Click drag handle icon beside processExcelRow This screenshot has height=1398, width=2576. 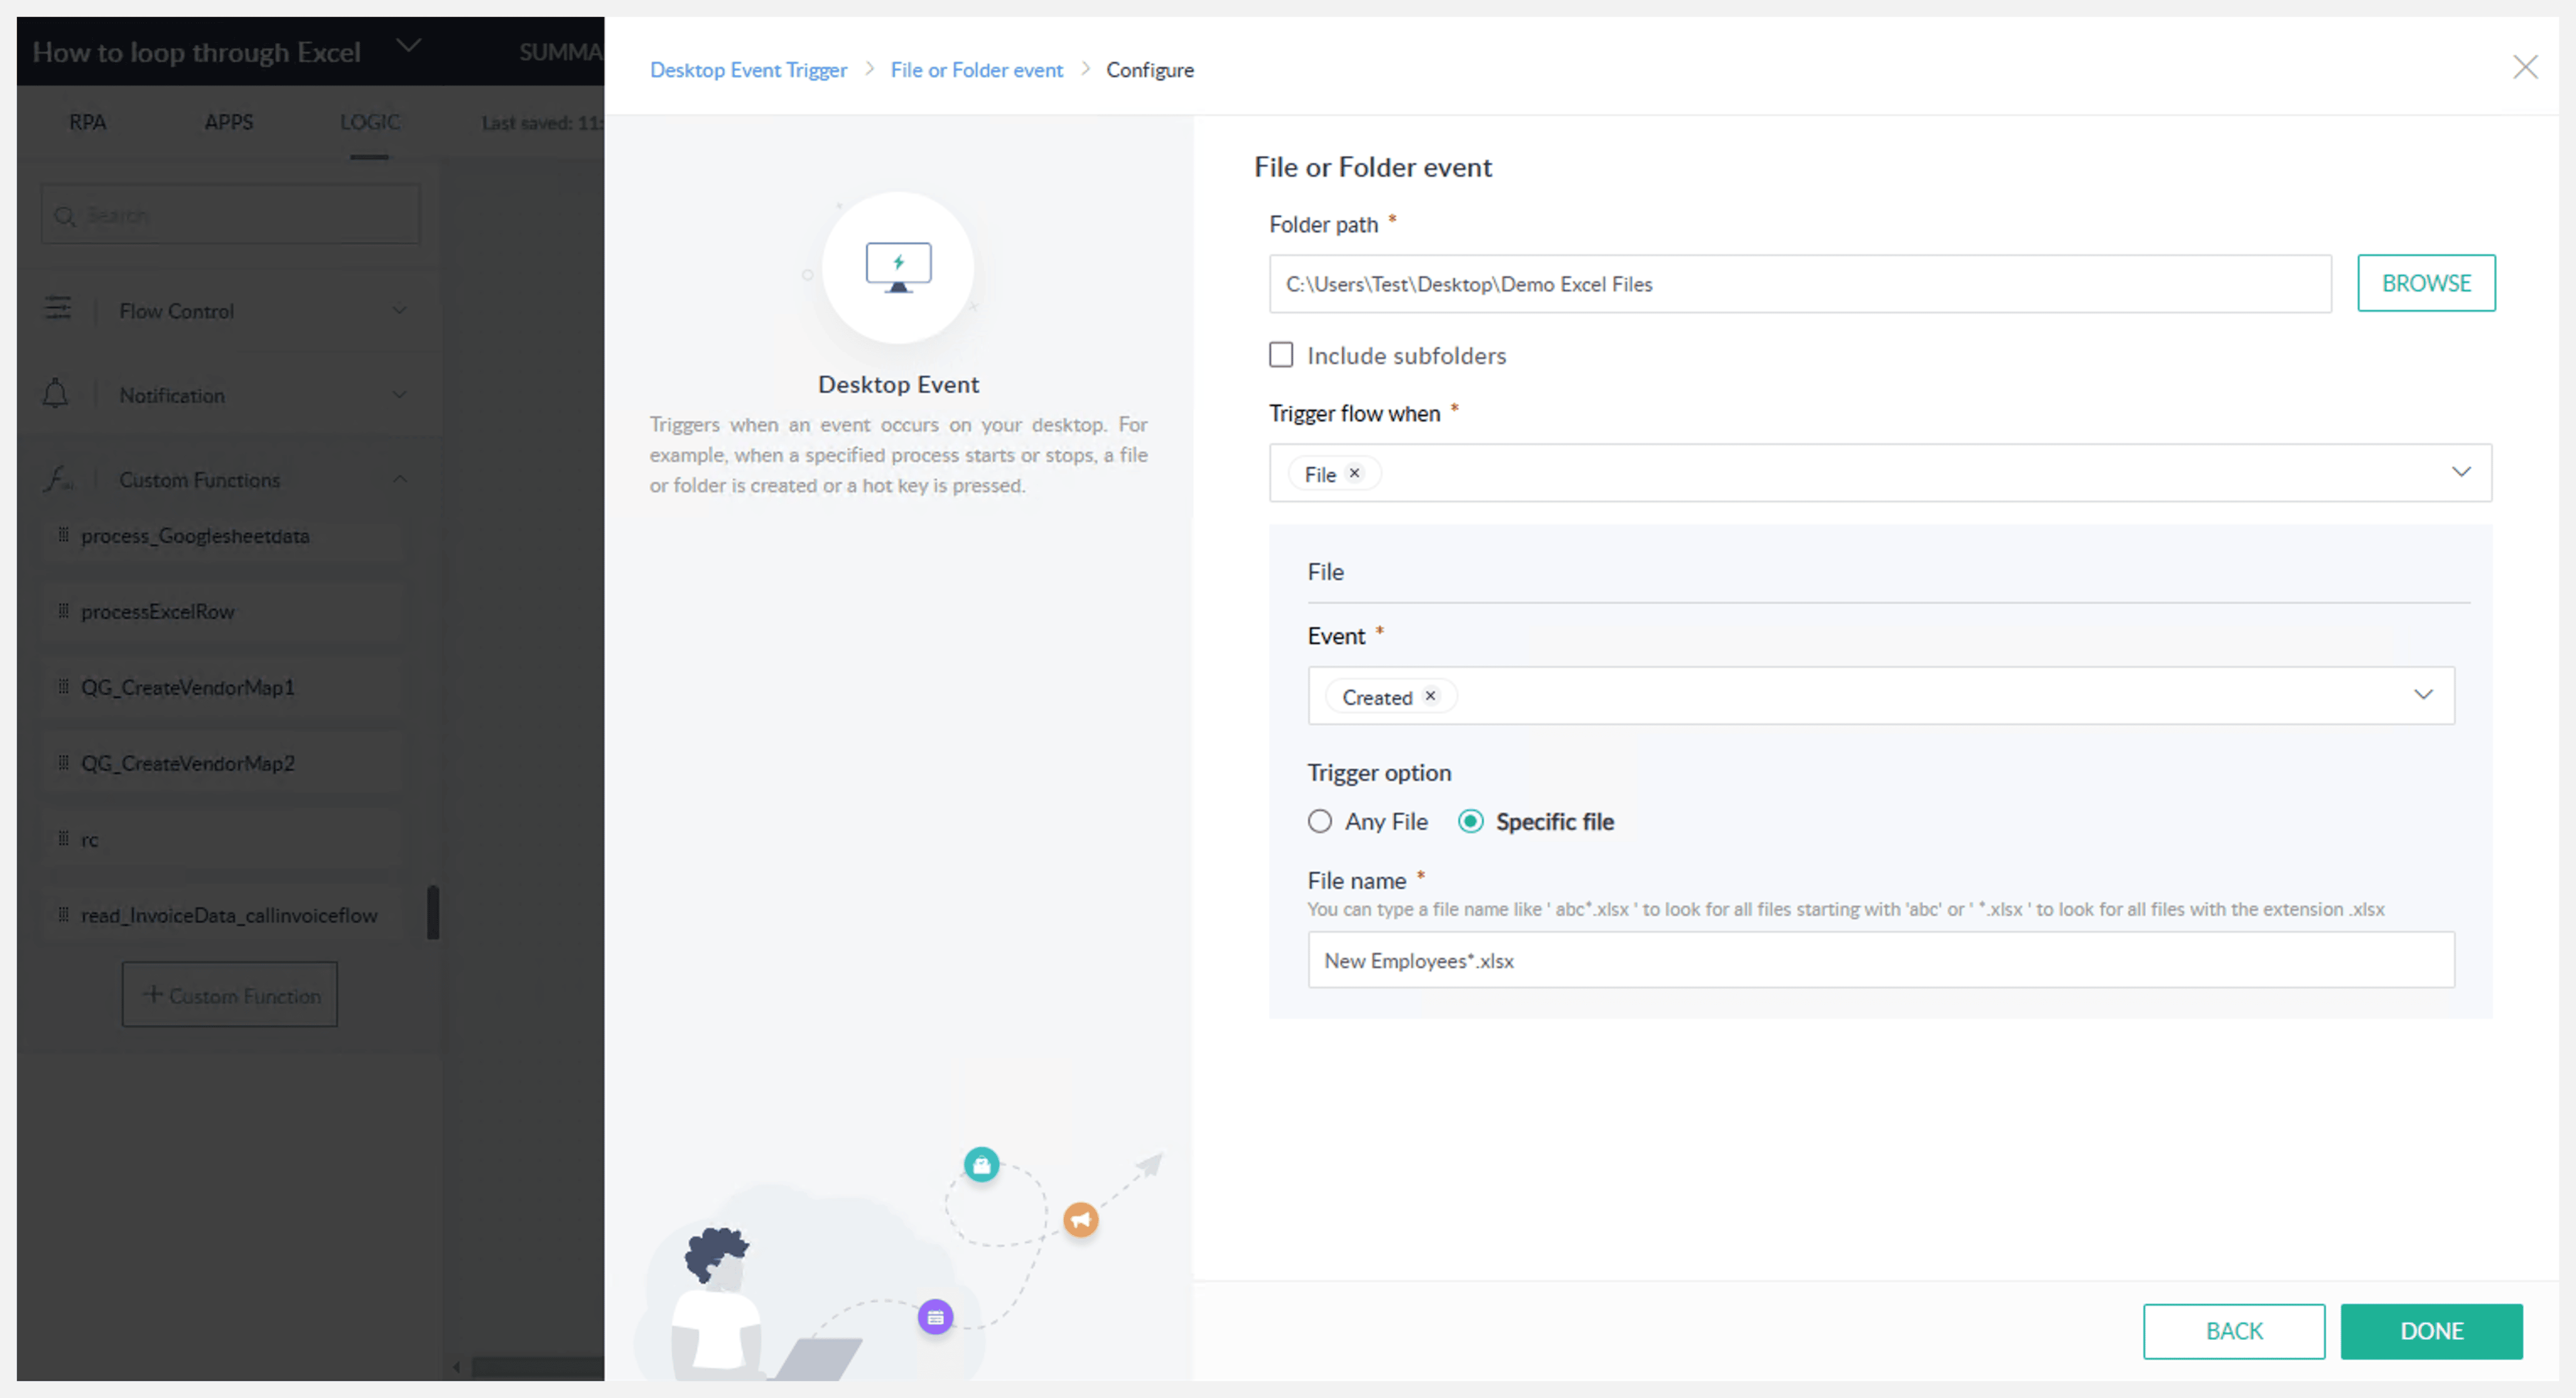(x=63, y=611)
